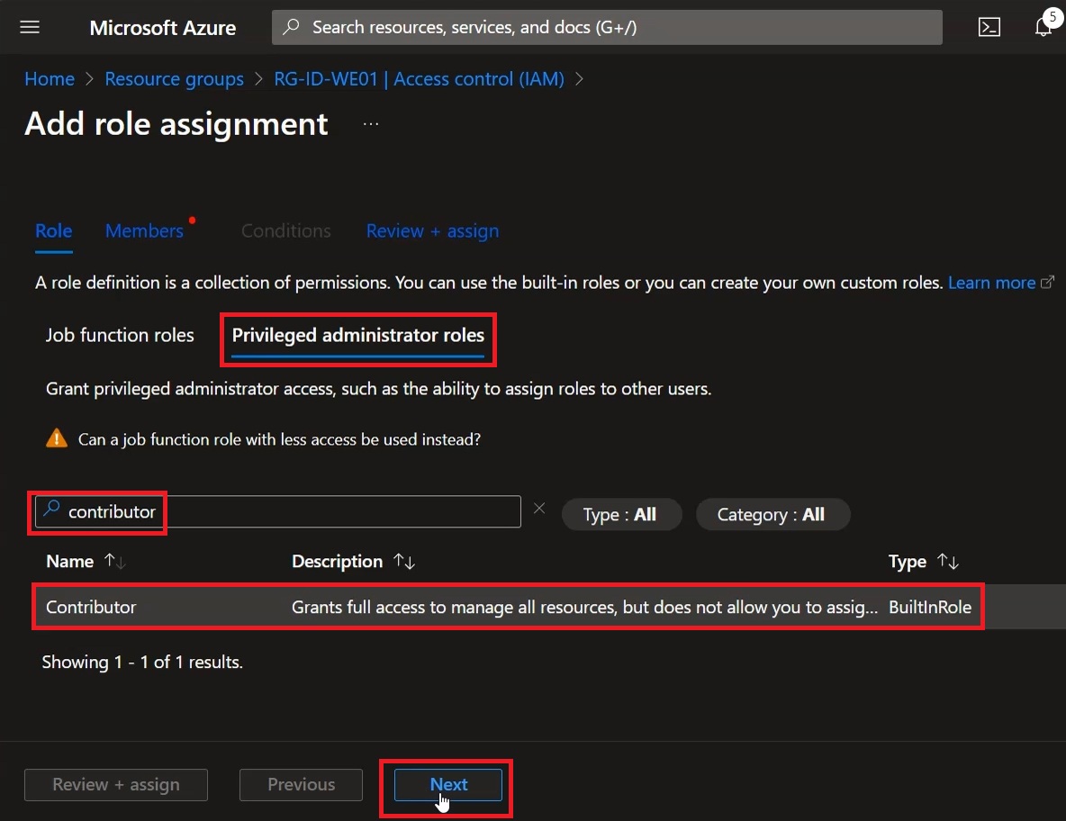The image size is (1066, 821).
Task: Sort roles by Name column arrows
Action: tap(115, 562)
